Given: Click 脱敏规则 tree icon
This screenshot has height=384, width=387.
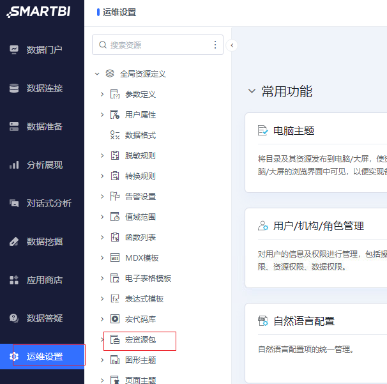Looking at the screenshot, I should pyautogui.click(x=115, y=155).
